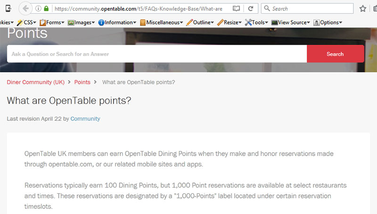Open site information via the info icon
Image resolution: width=377 pixels, height=214 pixels.
pyautogui.click(x=38, y=8)
